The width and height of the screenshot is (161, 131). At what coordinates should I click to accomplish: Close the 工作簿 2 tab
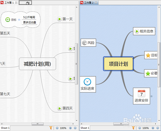[96, 3]
